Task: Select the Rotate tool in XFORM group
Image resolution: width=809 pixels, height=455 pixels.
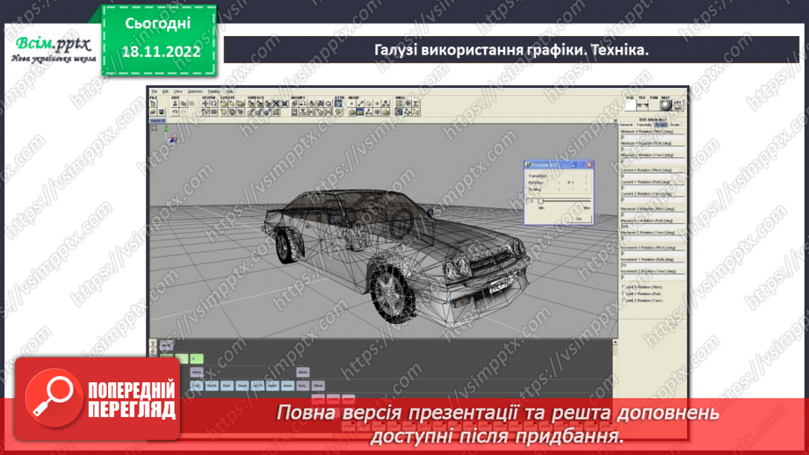Action: (x=213, y=104)
